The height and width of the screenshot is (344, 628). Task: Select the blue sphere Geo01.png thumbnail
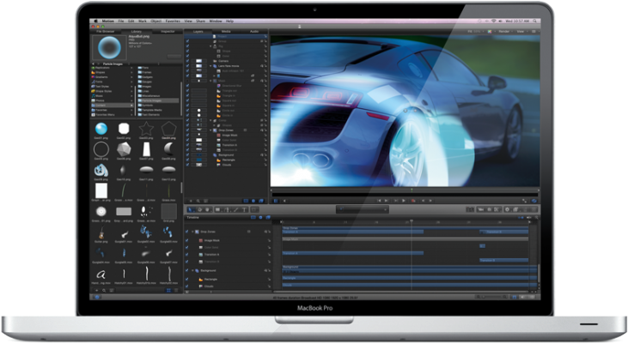tap(101, 129)
